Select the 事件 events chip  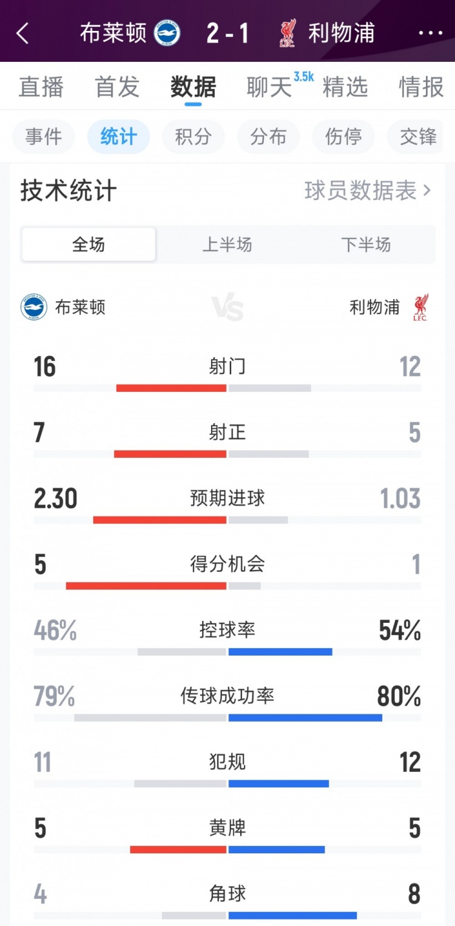[44, 137]
